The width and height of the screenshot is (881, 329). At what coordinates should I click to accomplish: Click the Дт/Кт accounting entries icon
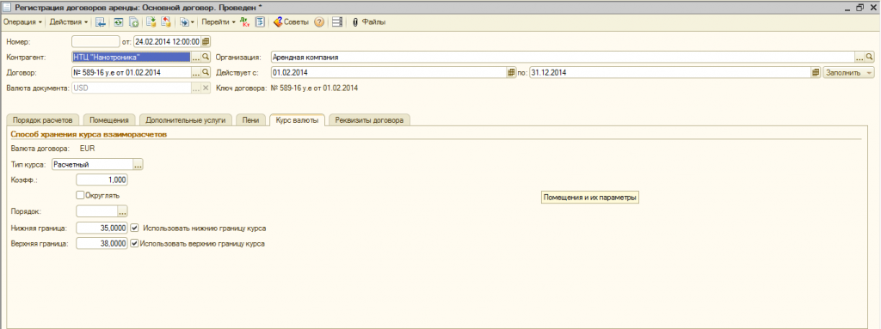pos(244,21)
